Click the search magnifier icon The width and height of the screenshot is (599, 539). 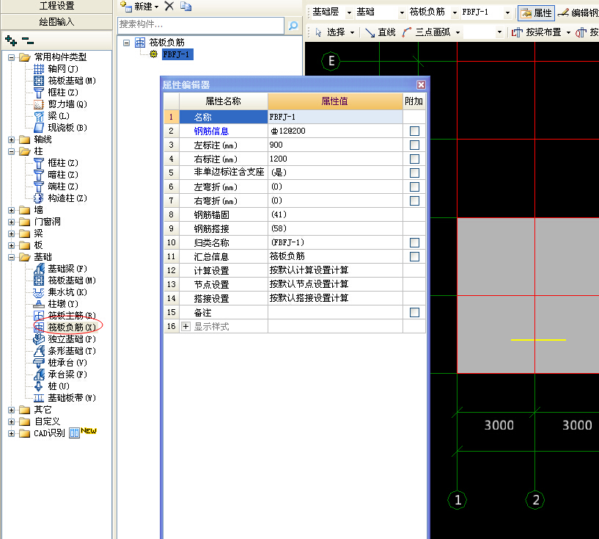(293, 25)
